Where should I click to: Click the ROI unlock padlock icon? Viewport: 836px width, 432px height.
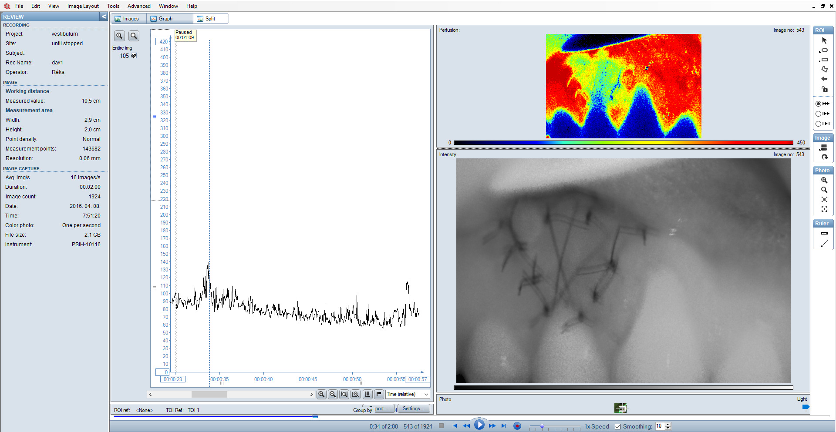point(824,89)
